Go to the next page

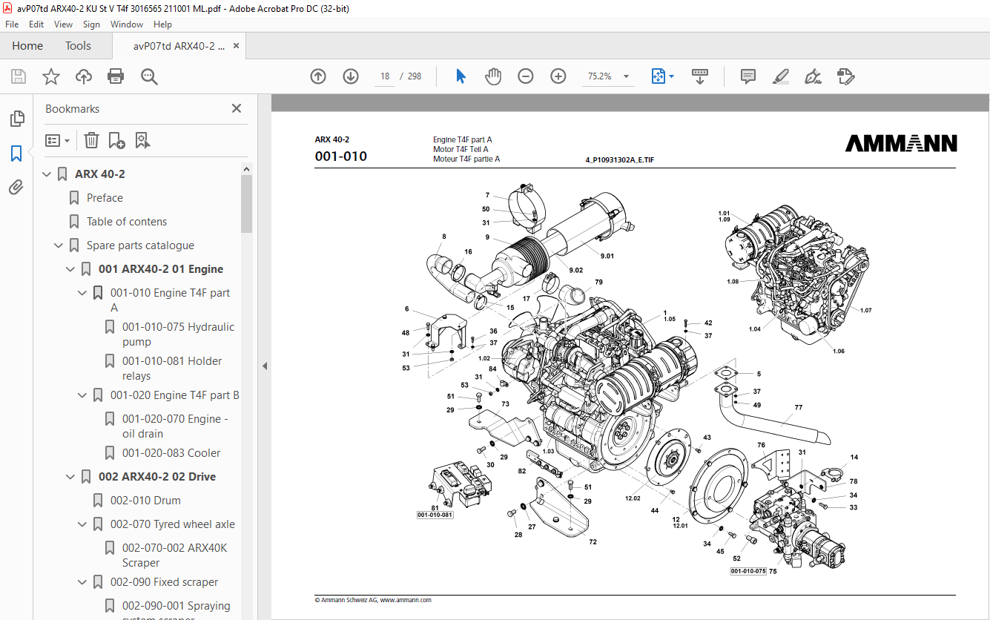(x=351, y=76)
